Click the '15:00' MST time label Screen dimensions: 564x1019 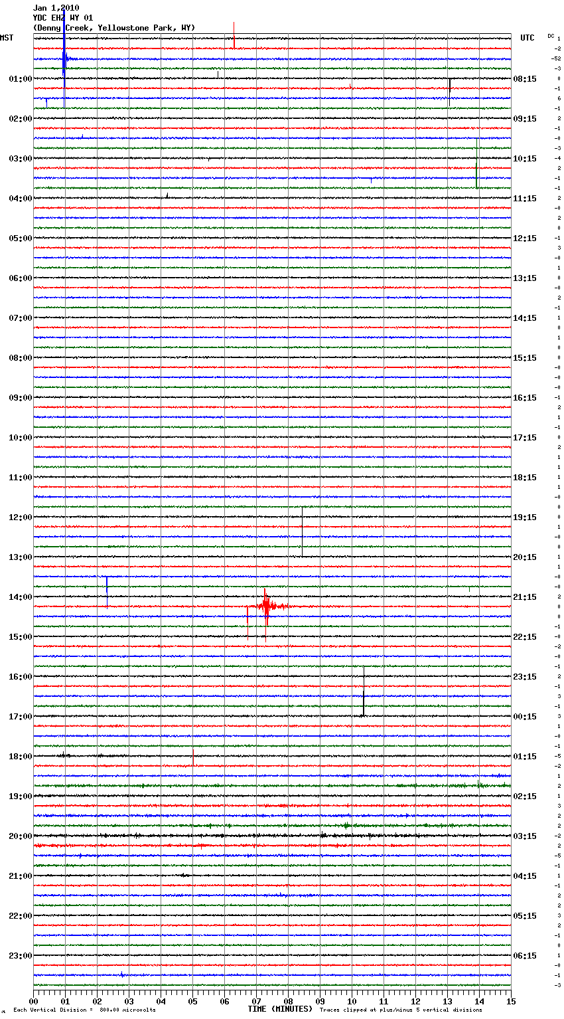pos(21,637)
